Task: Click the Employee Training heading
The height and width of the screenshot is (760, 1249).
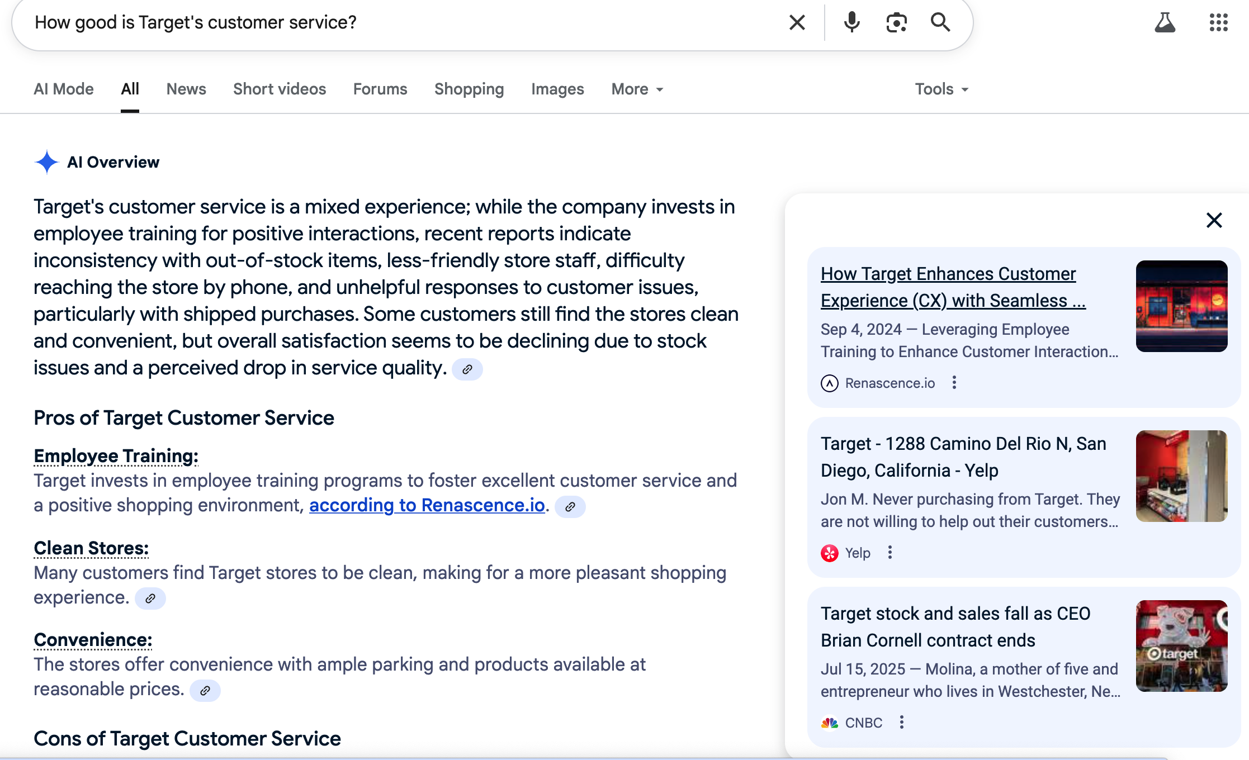Action: (x=116, y=456)
